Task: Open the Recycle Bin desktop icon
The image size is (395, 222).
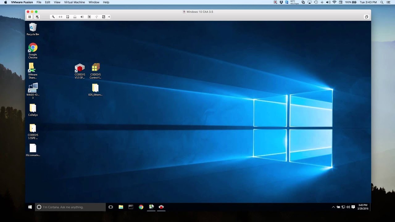Action: coord(33,29)
